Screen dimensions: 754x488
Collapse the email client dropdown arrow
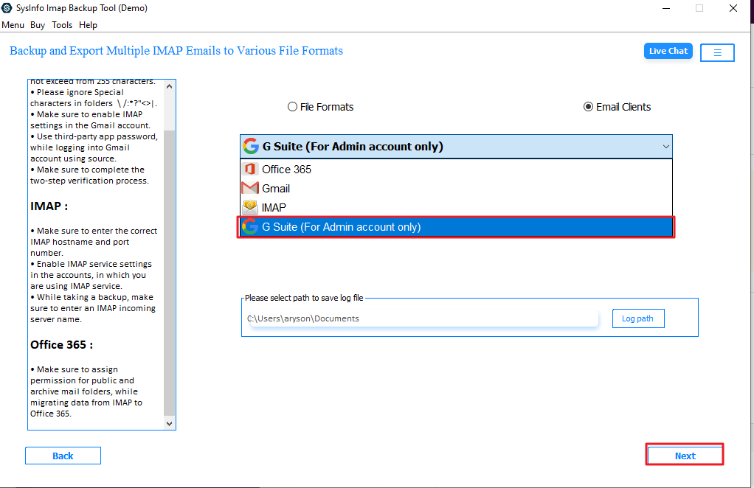[x=665, y=147]
